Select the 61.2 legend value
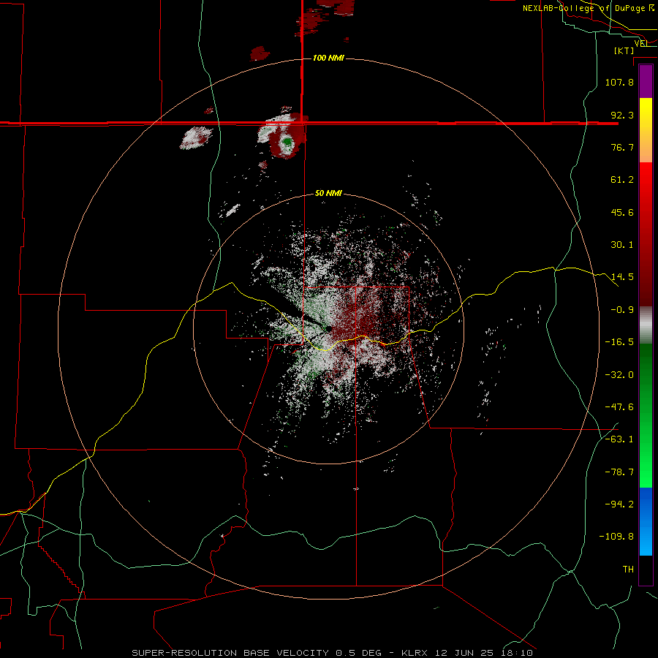The width and height of the screenshot is (658, 658). coord(622,180)
